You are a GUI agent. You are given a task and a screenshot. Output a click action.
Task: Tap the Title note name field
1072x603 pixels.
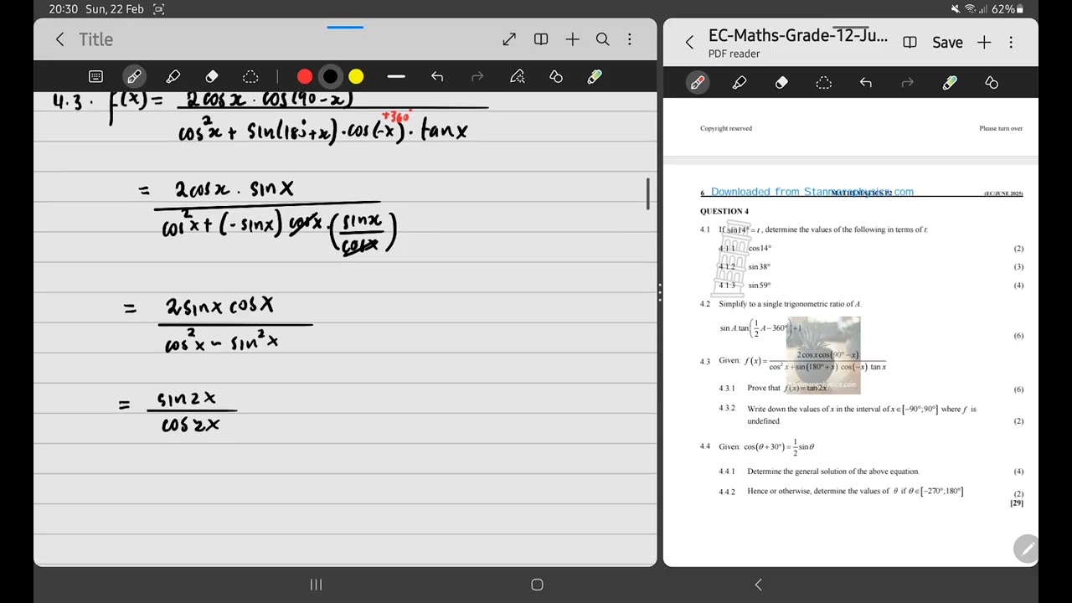(x=95, y=39)
